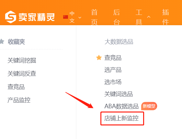Select ABA数据选品 menu entry
The image size is (182, 139).
[121, 106]
